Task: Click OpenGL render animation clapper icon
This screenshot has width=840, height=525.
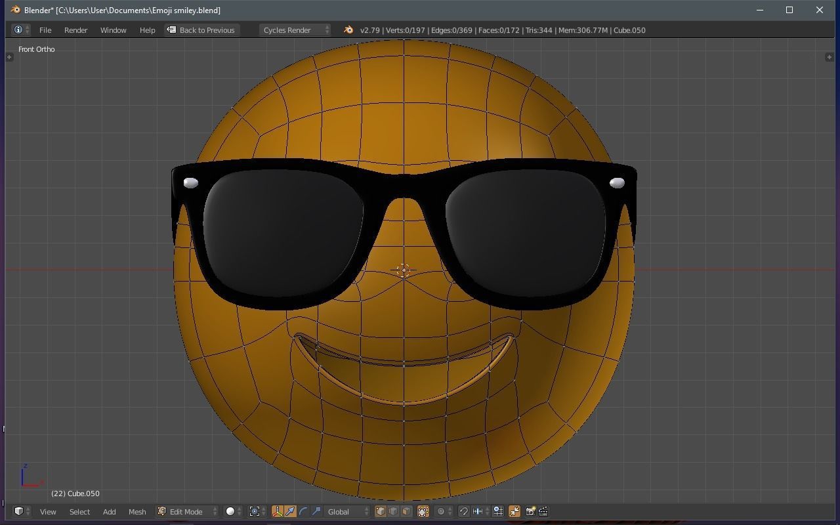Action: (543, 511)
